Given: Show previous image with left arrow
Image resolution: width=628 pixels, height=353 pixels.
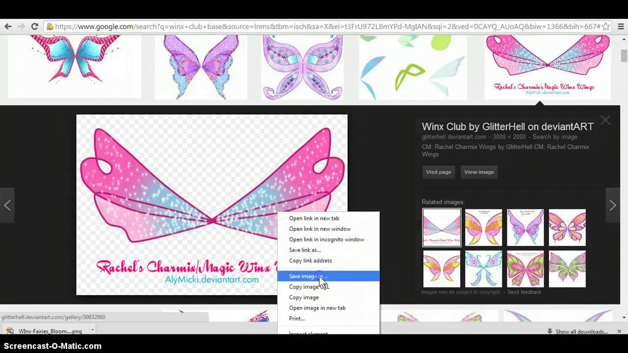Looking at the screenshot, I should click(7, 205).
